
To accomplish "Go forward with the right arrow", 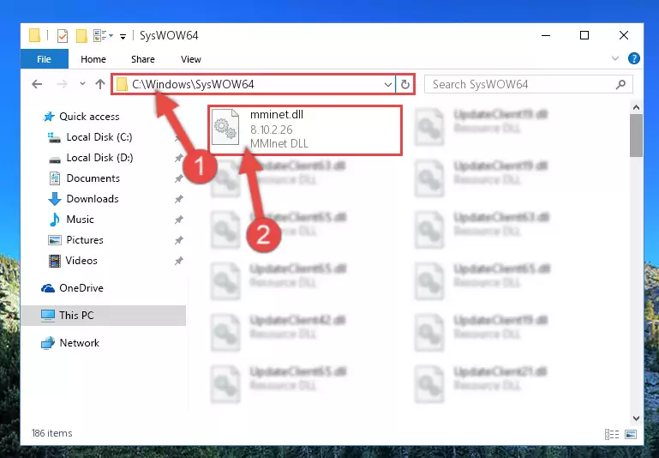I will (x=63, y=84).
